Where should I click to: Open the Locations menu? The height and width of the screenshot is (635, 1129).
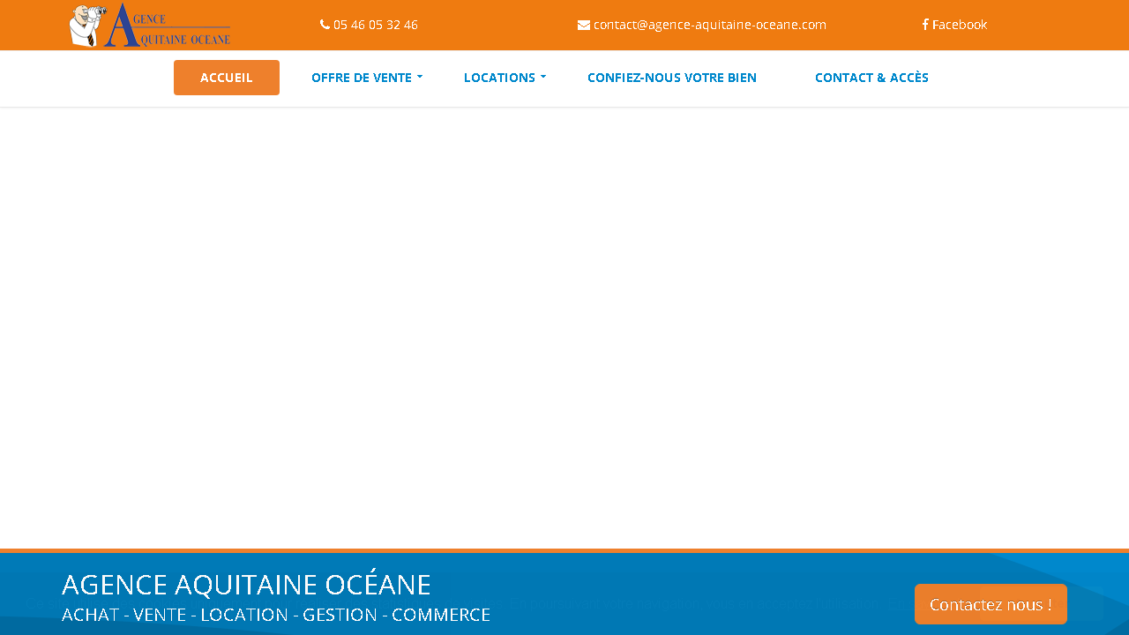[499, 78]
